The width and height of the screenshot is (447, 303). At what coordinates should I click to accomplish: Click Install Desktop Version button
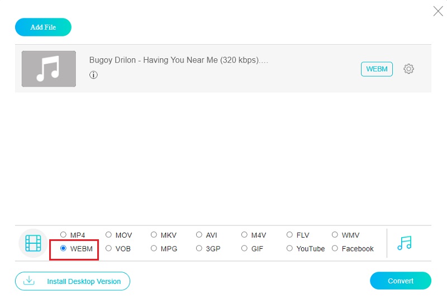[x=73, y=281]
